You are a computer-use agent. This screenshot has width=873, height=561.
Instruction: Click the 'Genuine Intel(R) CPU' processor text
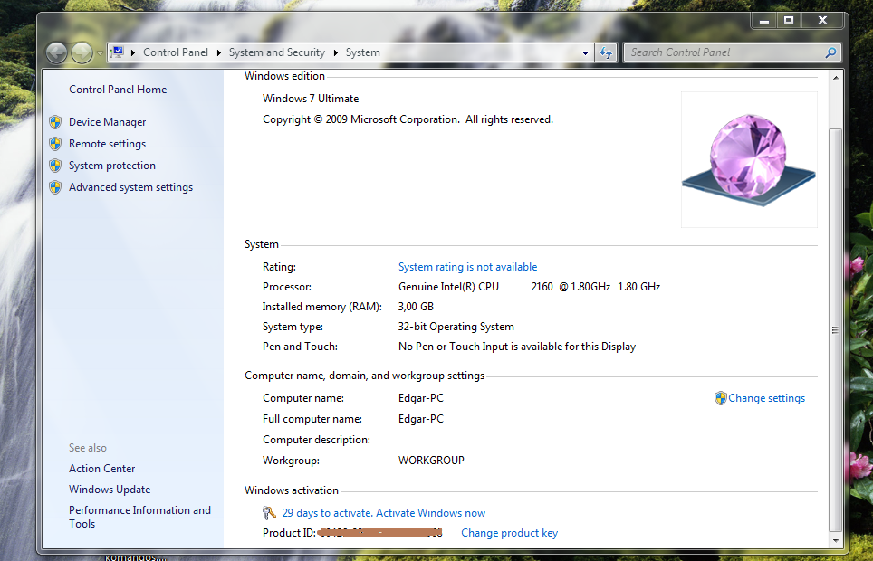click(x=449, y=287)
